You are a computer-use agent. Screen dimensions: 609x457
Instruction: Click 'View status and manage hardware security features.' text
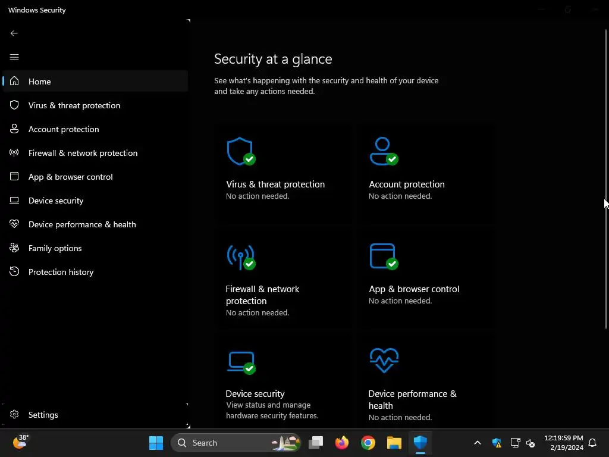272,411
